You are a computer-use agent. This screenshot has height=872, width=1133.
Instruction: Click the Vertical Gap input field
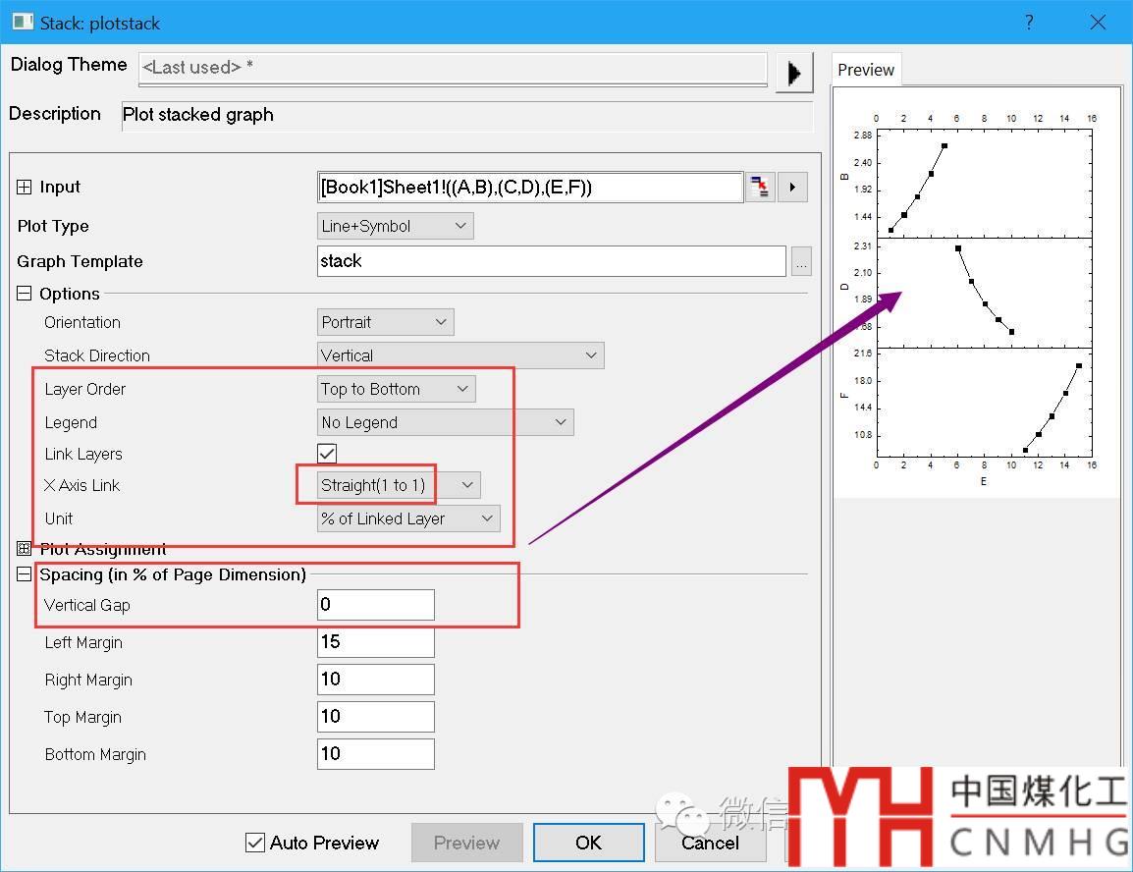(x=376, y=605)
